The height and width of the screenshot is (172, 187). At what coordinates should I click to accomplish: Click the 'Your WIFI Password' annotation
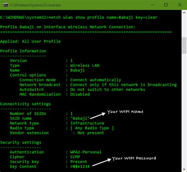click(x=134, y=158)
